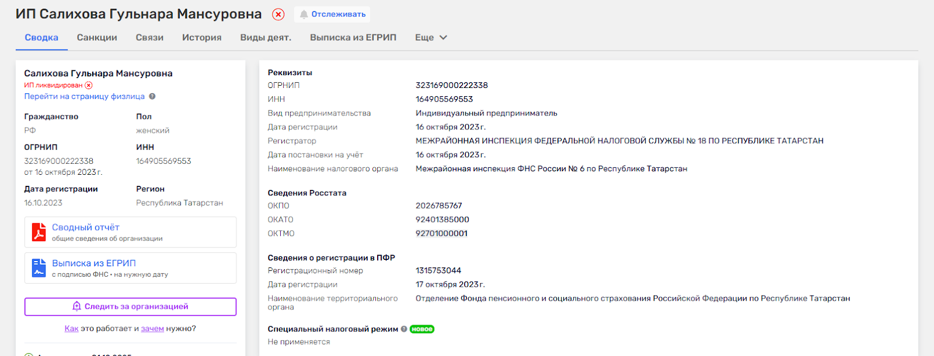Click the Реквизиты section heading

tap(290, 73)
